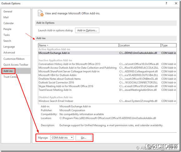Sort list by Type column header

[169, 45]
